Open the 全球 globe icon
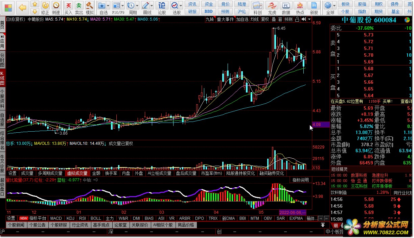The height and width of the screenshot is (238, 414). coord(328,5)
